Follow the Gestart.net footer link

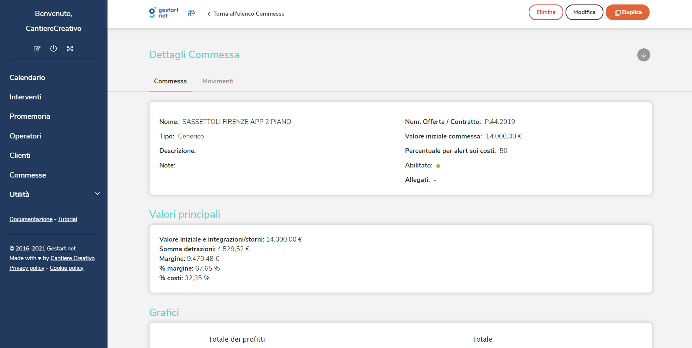61,249
